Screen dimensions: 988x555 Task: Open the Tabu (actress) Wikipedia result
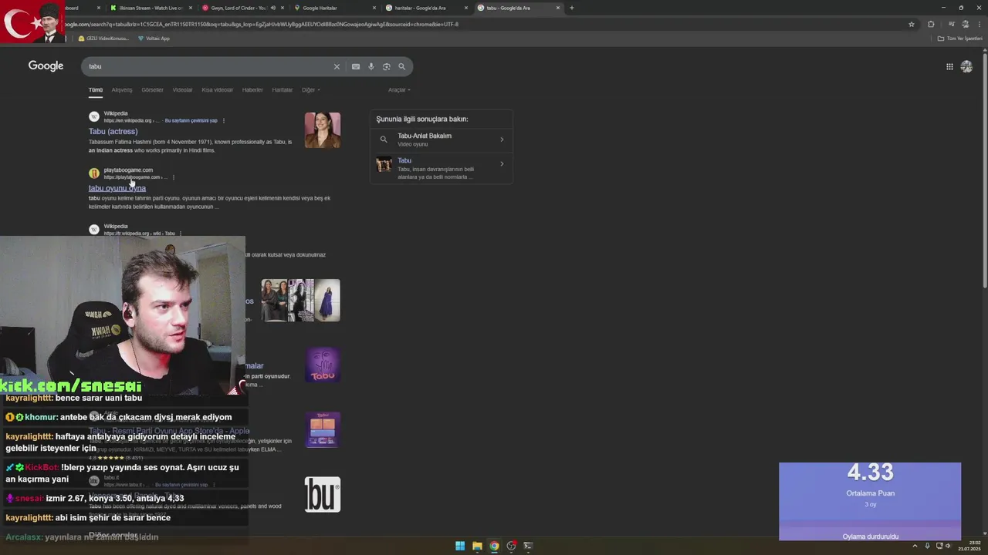click(x=113, y=131)
